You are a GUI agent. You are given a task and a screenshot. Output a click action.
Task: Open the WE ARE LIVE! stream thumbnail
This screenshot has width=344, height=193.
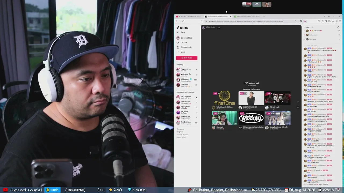[278, 98]
